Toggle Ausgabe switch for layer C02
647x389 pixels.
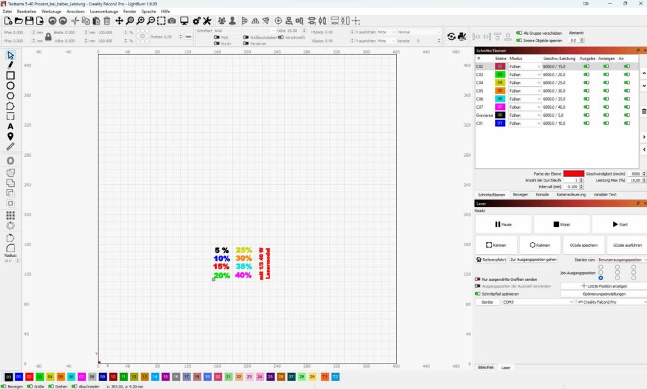[586, 67]
